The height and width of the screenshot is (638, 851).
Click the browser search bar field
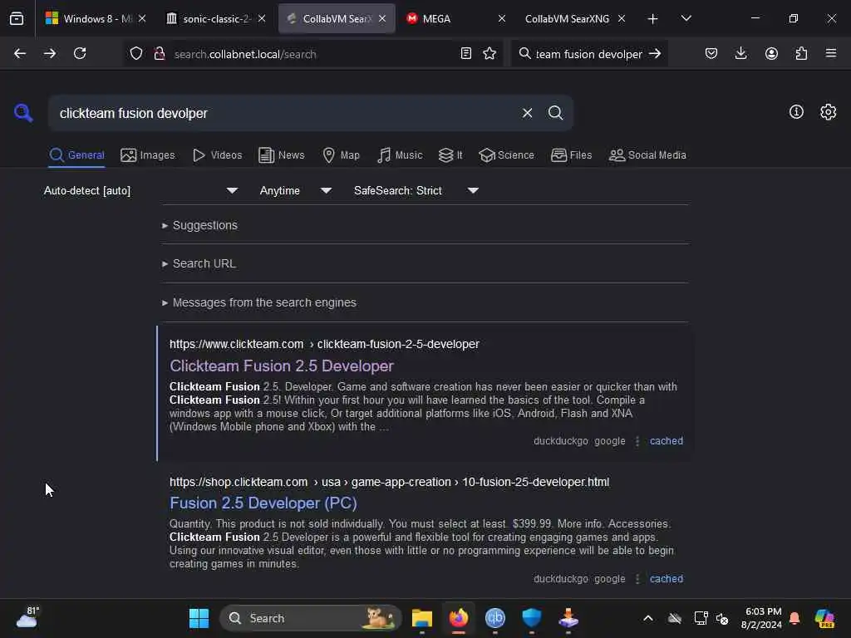tap(589, 54)
